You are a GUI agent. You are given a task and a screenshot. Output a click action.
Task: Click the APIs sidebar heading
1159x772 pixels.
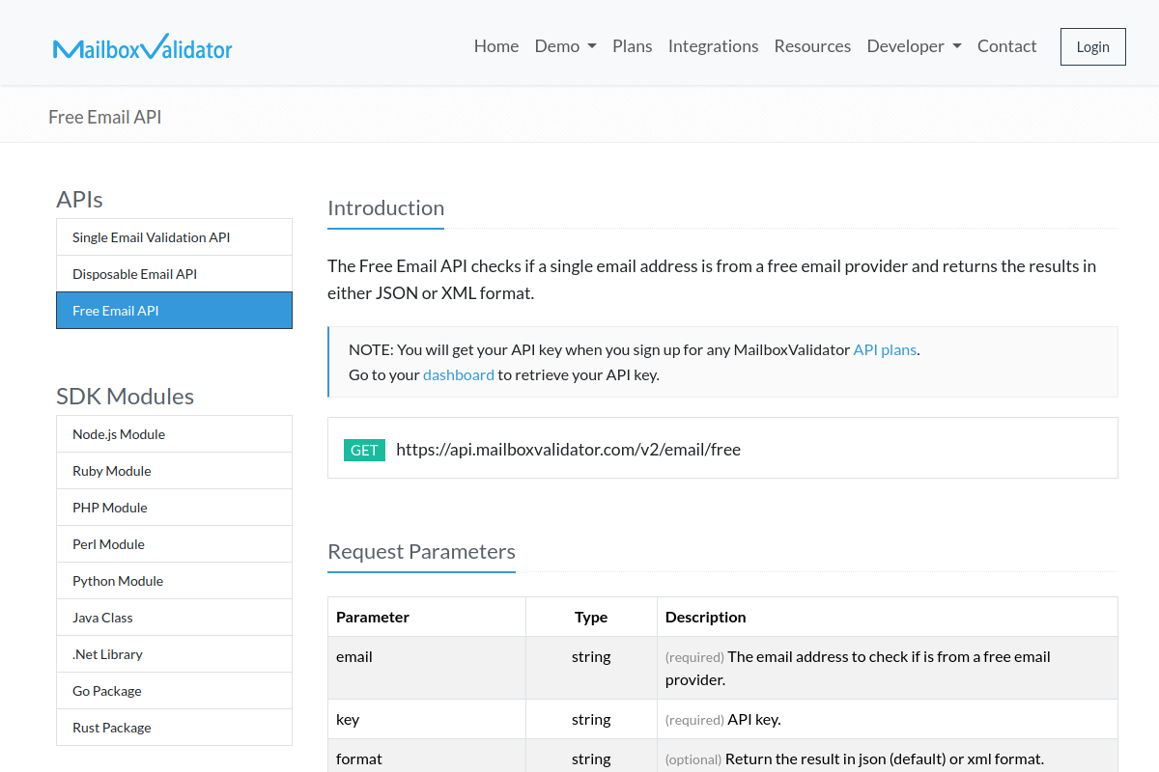coord(79,199)
